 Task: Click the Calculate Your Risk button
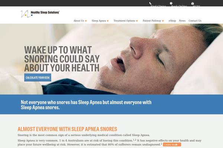(x=38, y=77)
